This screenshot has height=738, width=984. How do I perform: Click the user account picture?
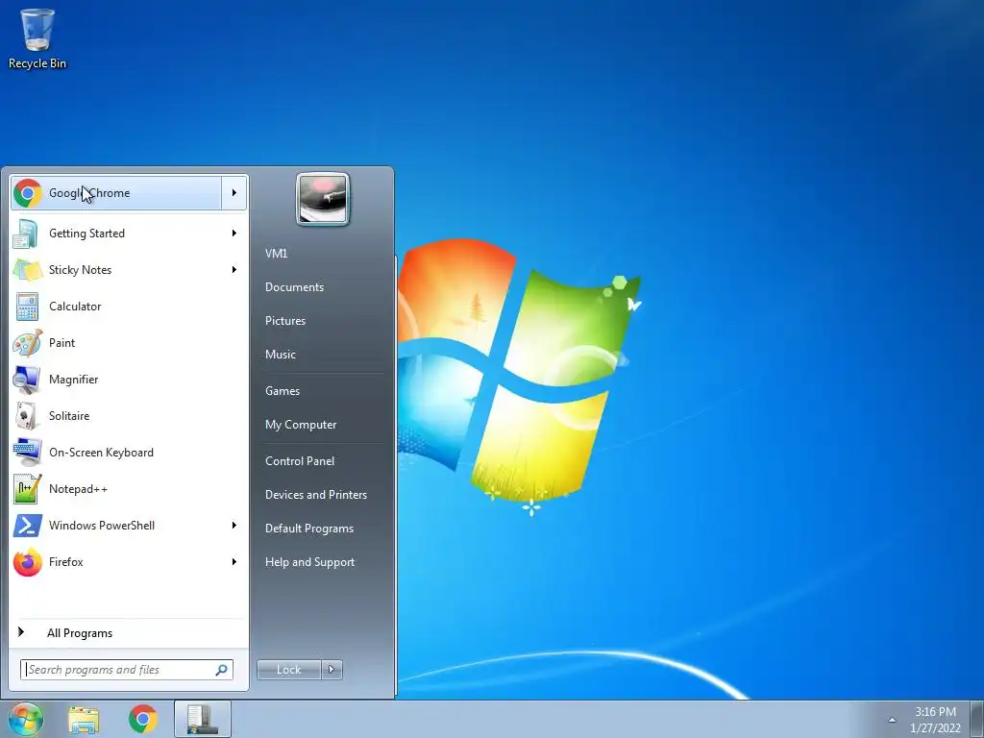(323, 200)
